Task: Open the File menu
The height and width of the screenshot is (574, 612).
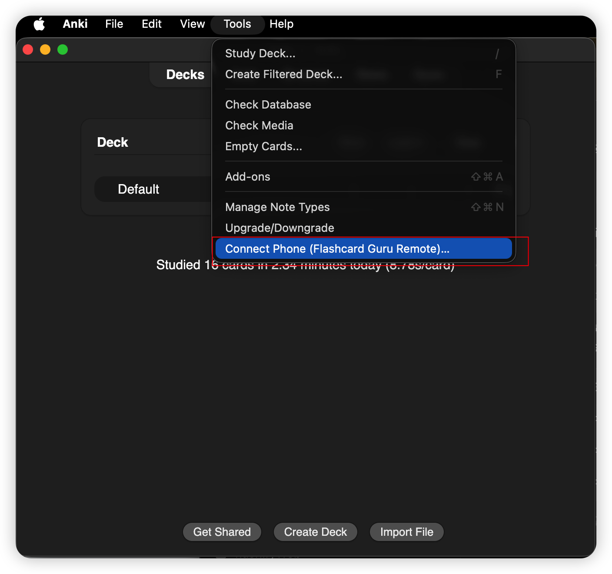Action: [114, 24]
